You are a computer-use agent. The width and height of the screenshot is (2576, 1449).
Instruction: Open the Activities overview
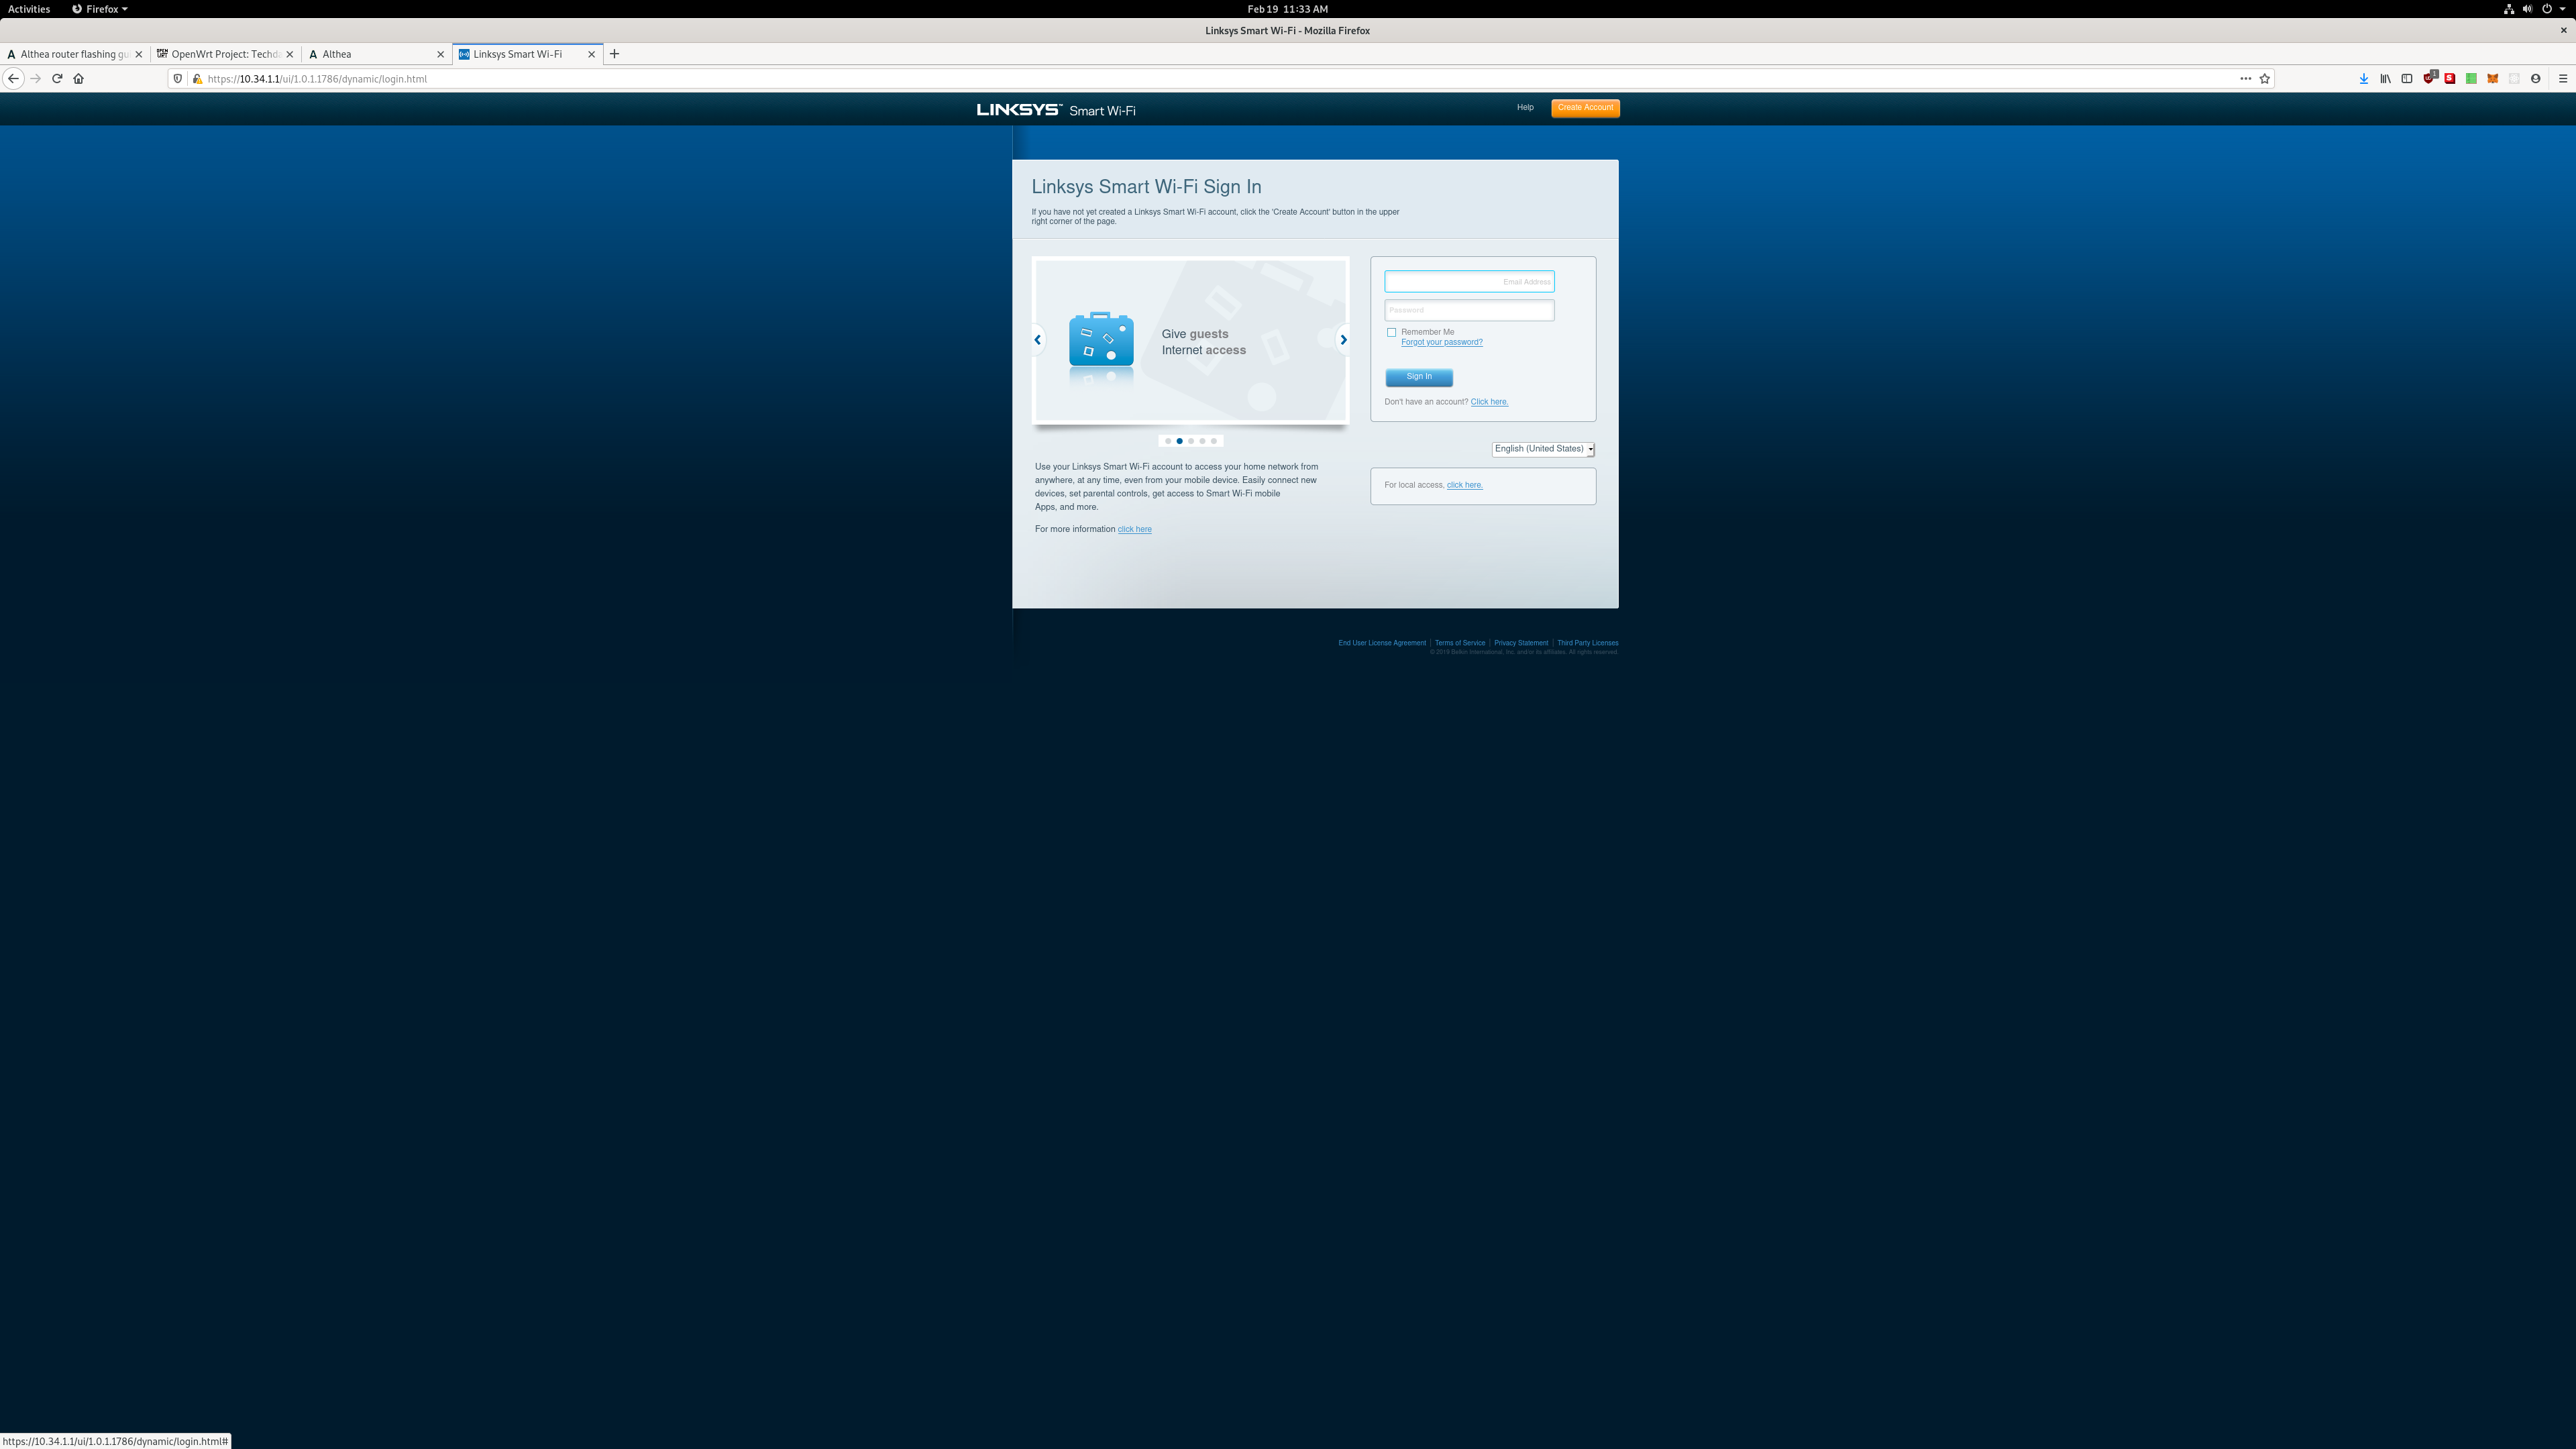point(29,9)
